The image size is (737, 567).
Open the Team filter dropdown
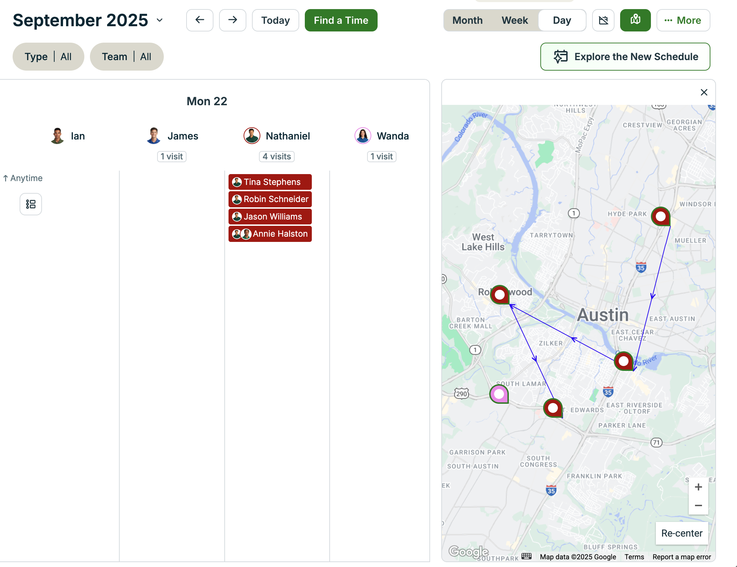click(126, 57)
